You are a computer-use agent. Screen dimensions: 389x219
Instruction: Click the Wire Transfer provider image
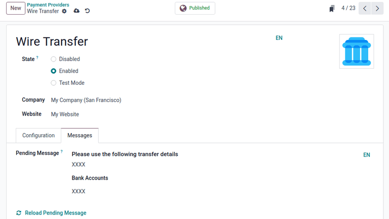tap(356, 51)
